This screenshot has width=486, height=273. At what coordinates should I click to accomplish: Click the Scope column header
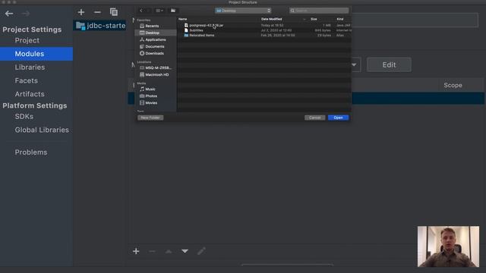click(453, 85)
